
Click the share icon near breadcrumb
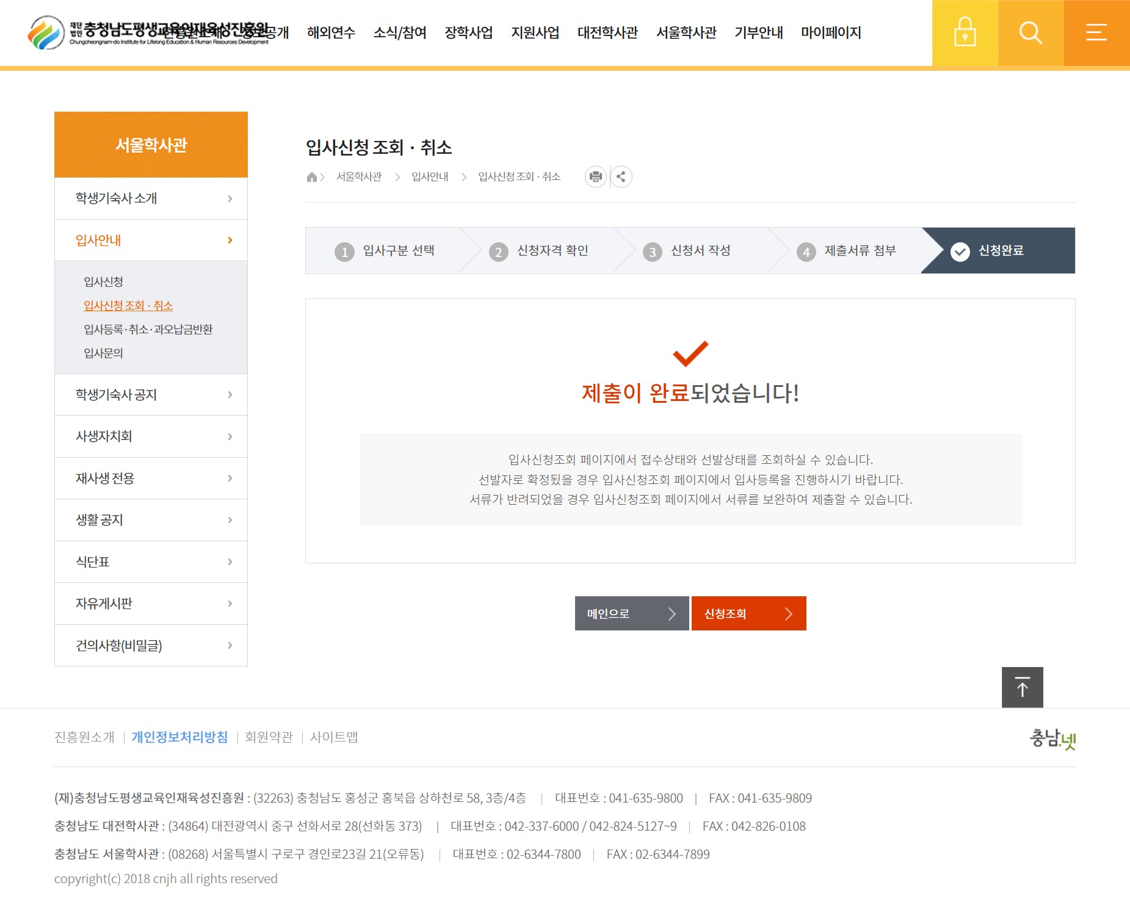click(621, 177)
